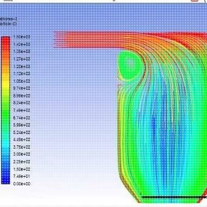Screen dimensions: 207x207
Task: Click the 6.74e+02 legend value
Action: (x=22, y=118)
